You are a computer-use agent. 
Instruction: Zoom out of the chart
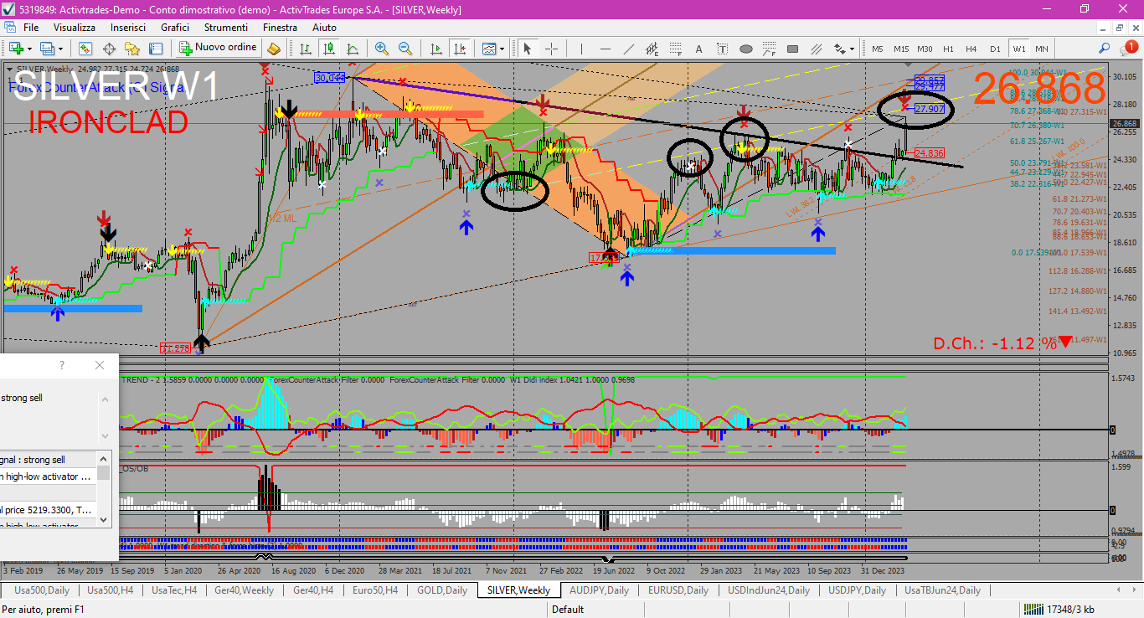pos(405,49)
